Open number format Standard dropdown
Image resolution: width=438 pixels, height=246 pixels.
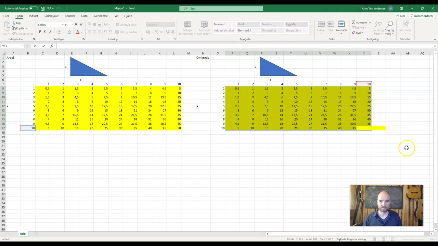(173, 25)
